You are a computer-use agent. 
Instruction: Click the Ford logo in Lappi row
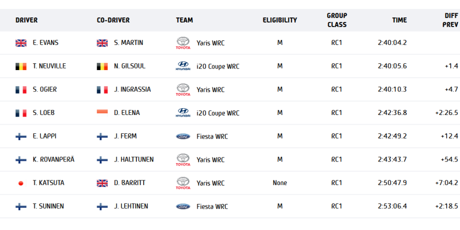point(182,136)
